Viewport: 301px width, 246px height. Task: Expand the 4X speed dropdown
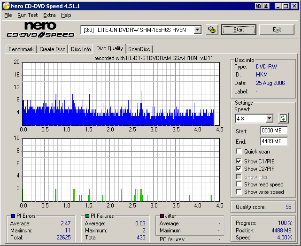coord(269,118)
